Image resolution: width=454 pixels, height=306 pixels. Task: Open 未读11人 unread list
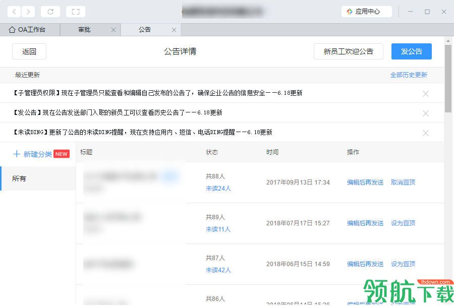pyautogui.click(x=218, y=229)
